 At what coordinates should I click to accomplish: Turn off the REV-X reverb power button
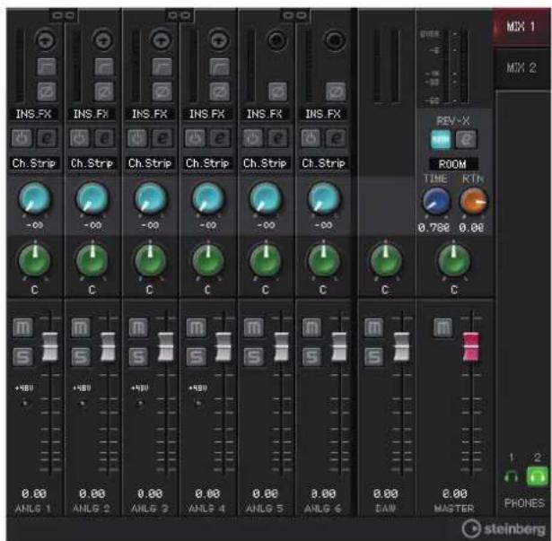pyautogui.click(x=441, y=140)
